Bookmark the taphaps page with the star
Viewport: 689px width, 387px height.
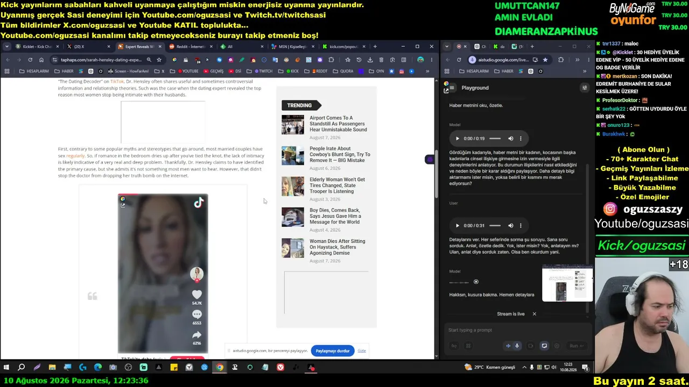[159, 60]
